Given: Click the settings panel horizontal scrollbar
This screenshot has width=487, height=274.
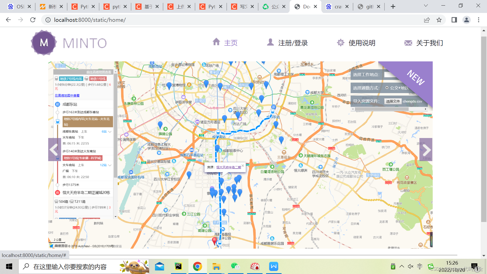Looking at the screenshot, I should click(x=382, y=109).
